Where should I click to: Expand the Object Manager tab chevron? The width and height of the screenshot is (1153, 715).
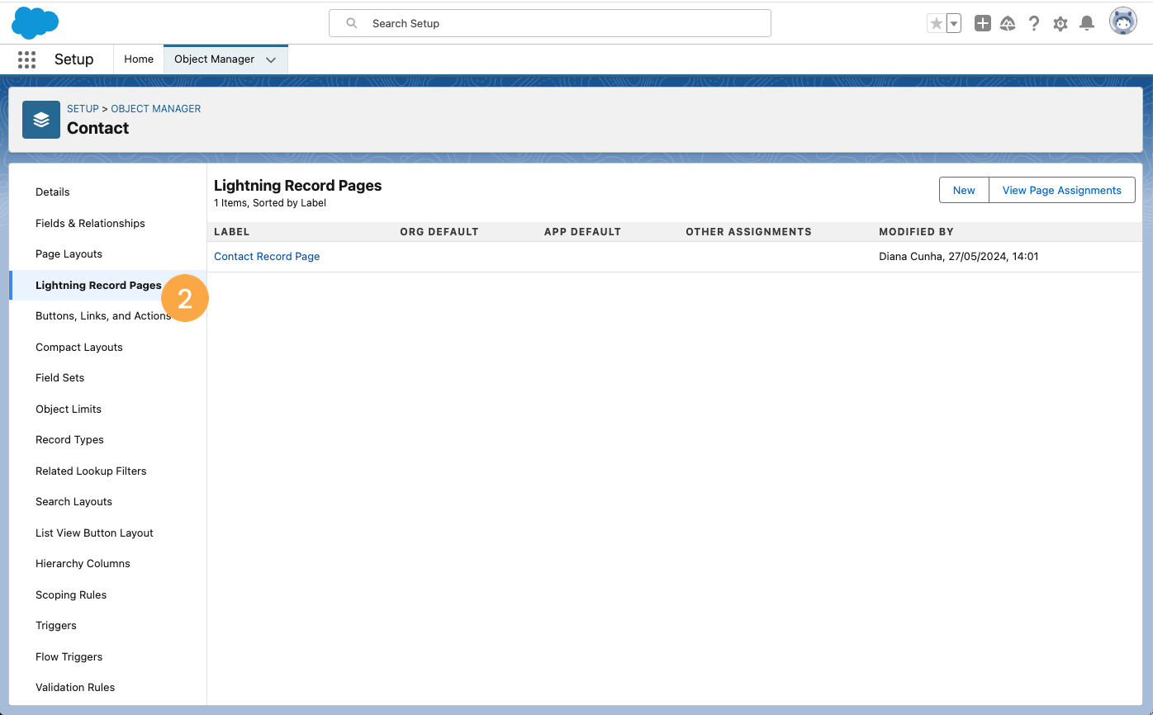272,59
